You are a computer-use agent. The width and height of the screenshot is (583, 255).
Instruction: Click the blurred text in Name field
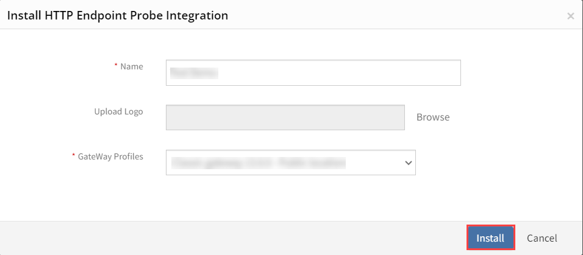click(x=194, y=73)
